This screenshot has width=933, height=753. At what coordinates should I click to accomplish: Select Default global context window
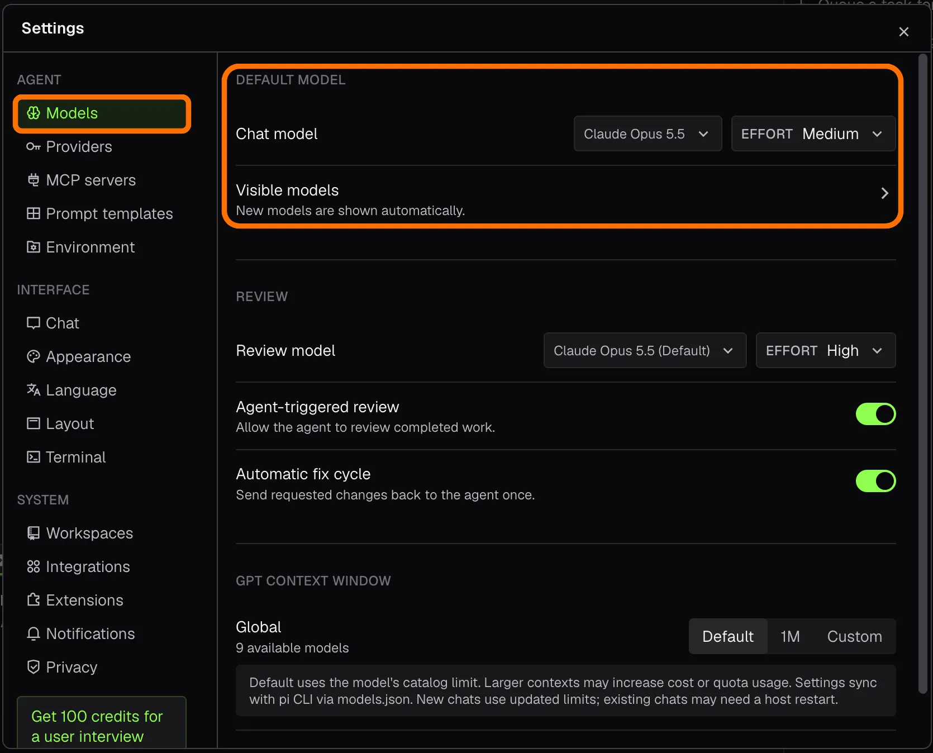pyautogui.click(x=728, y=636)
